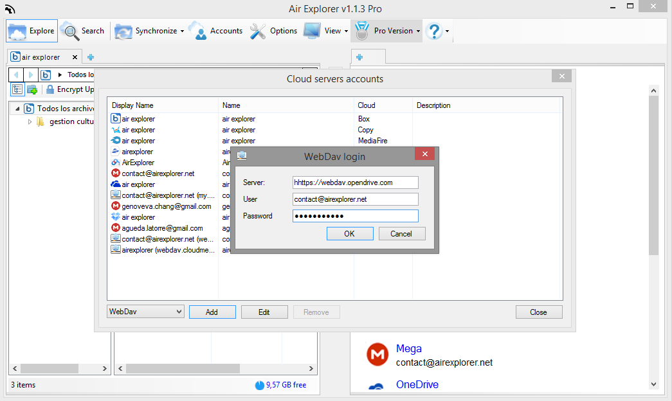
Task: Click the gestion cultu folder icon
Action: (41, 121)
